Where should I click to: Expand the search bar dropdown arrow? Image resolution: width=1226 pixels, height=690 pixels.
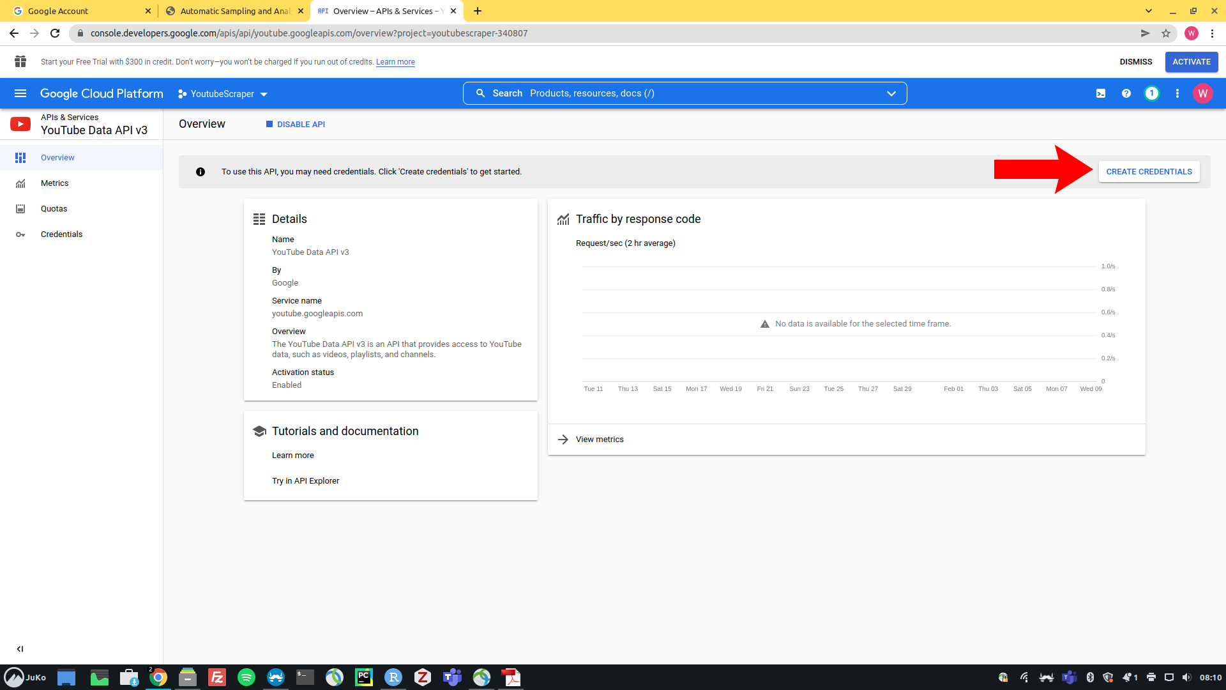[x=891, y=93]
